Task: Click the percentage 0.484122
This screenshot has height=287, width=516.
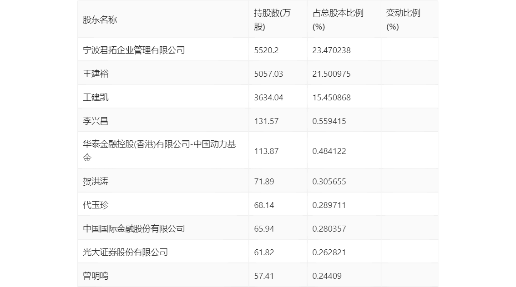Action: (x=329, y=151)
